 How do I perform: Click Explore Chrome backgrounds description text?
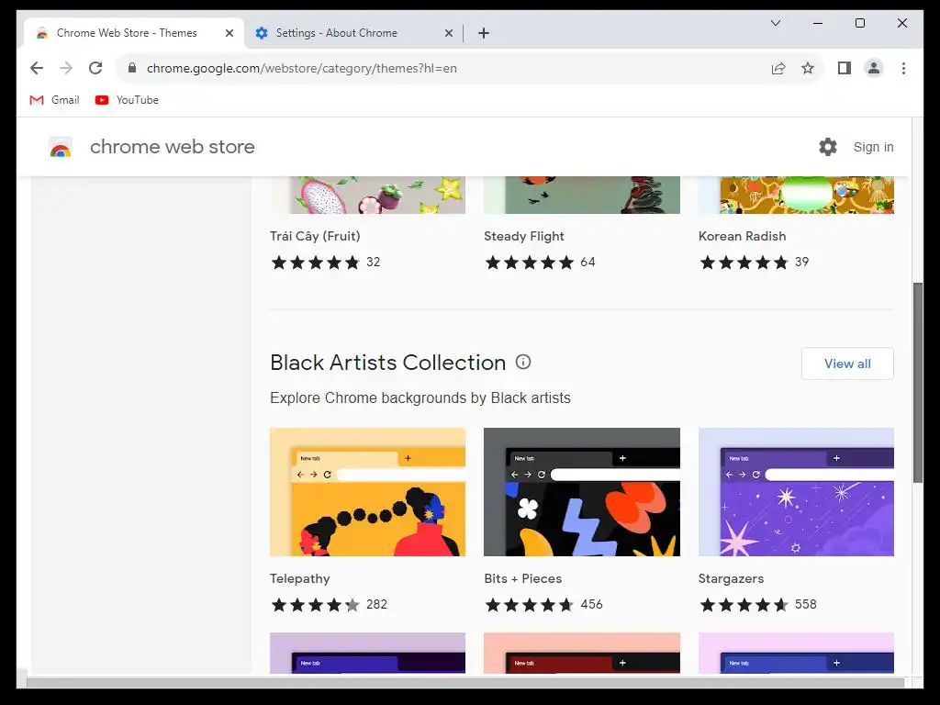420,398
